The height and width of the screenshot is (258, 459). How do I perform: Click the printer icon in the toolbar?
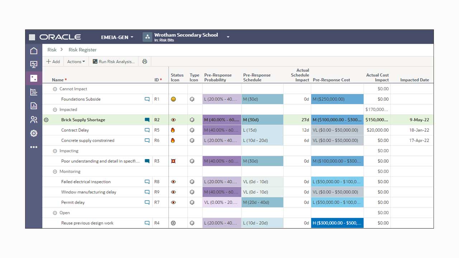point(145,61)
